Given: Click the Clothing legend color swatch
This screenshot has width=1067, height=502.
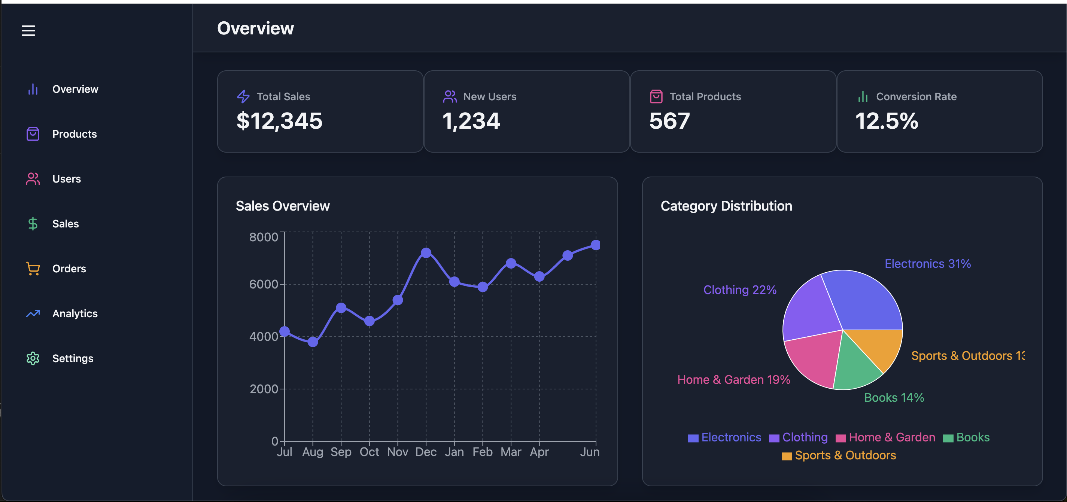Looking at the screenshot, I should (774, 438).
